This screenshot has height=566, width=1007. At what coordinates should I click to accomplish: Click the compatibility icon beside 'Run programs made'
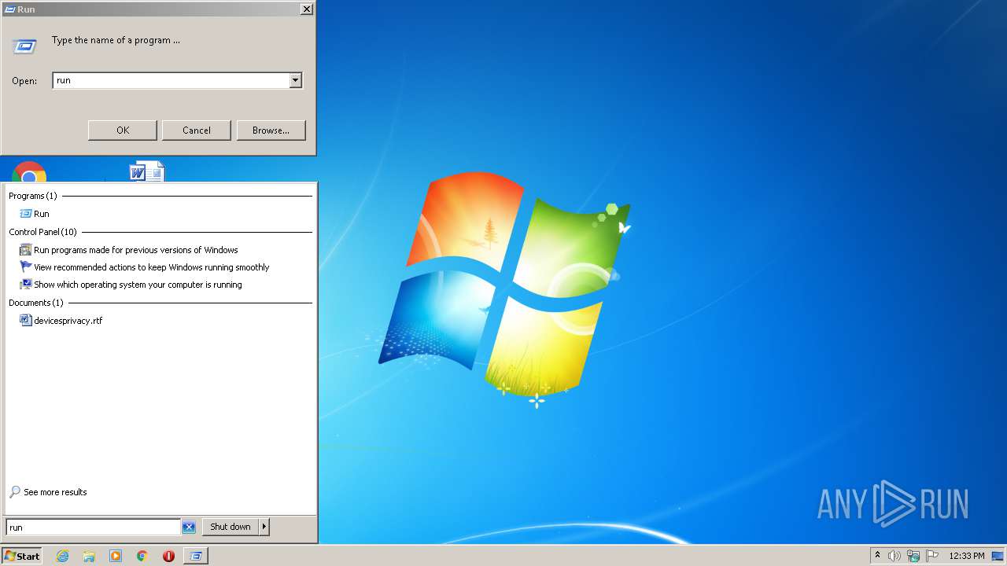[25, 250]
